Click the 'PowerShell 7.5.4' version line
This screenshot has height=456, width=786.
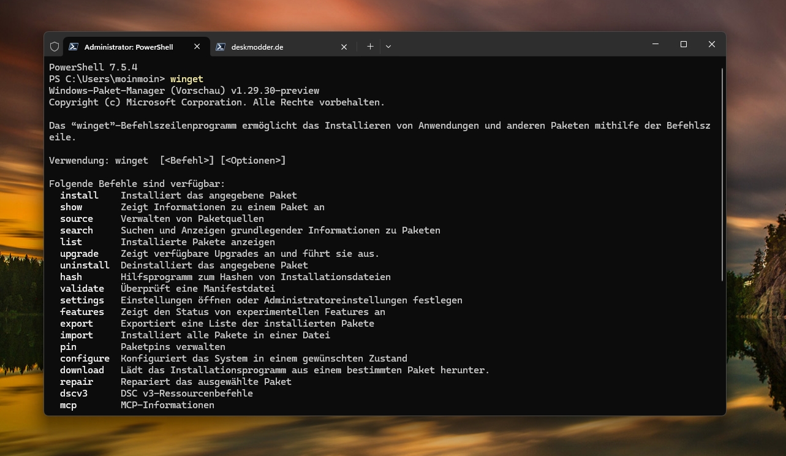93,67
